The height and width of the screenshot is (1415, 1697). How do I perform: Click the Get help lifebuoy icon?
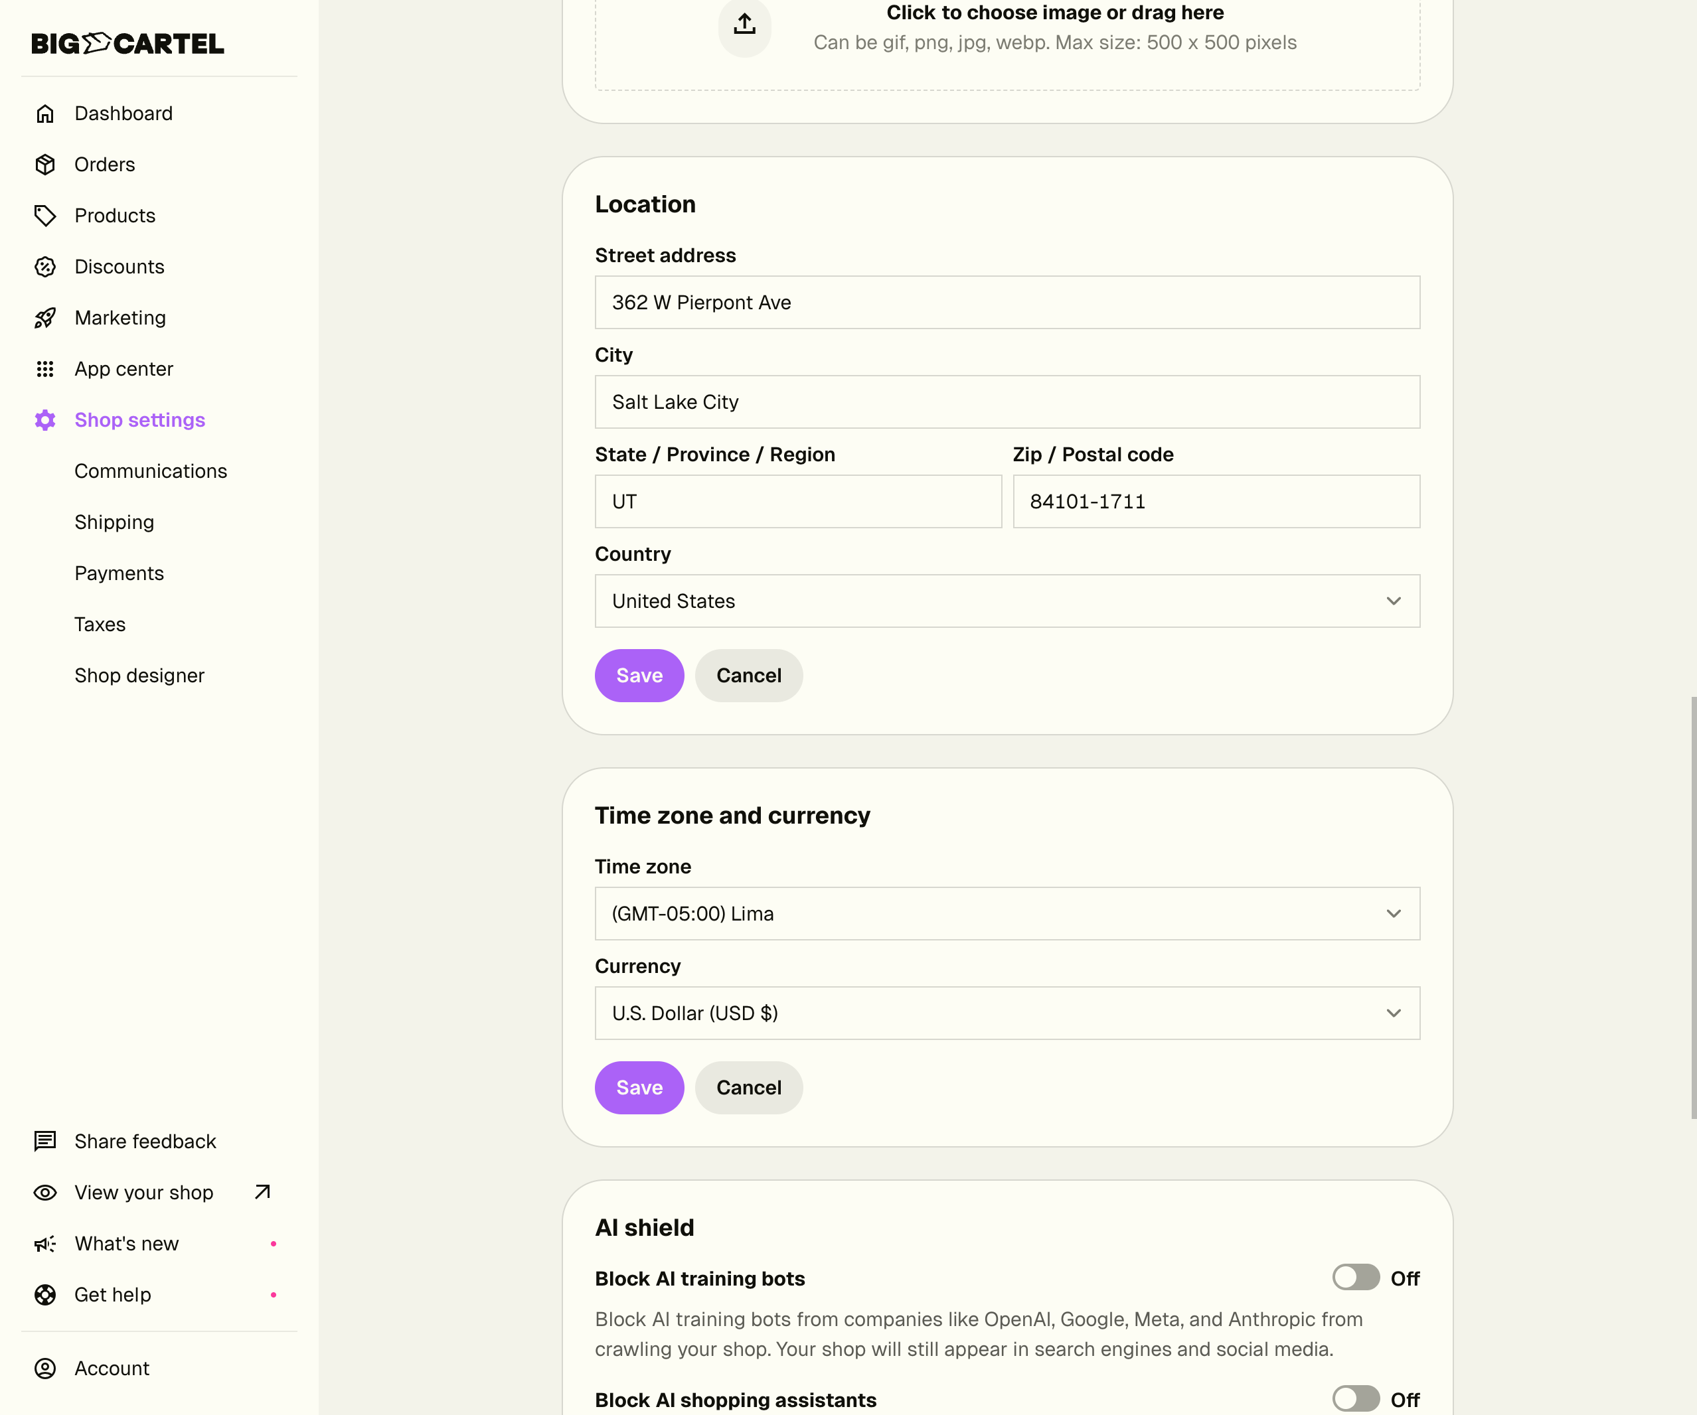pyautogui.click(x=45, y=1295)
